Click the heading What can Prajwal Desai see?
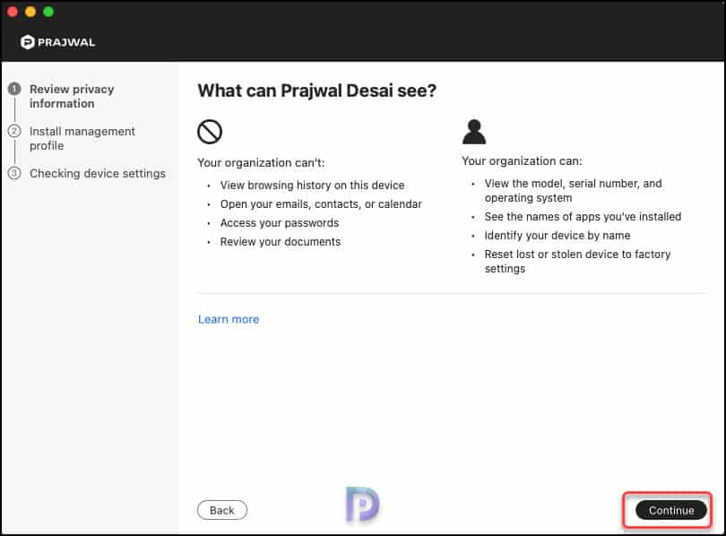The image size is (726, 536). [x=316, y=91]
